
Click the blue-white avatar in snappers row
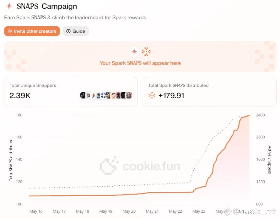103,95
